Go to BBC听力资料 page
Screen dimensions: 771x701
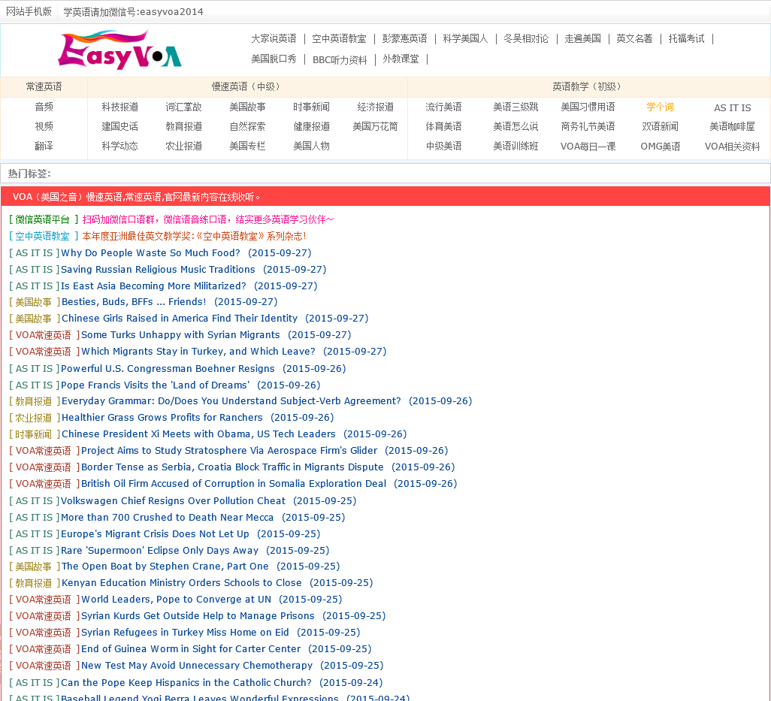click(340, 60)
